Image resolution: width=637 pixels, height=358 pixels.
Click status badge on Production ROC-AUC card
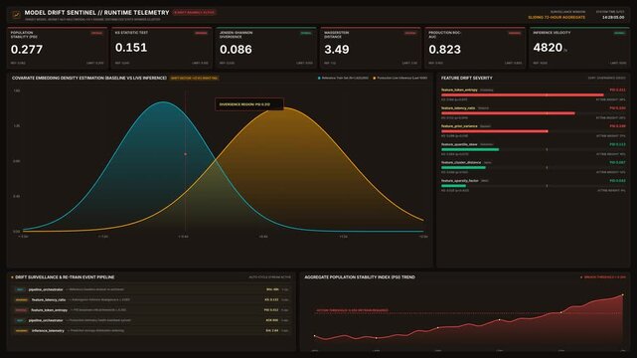coord(515,33)
